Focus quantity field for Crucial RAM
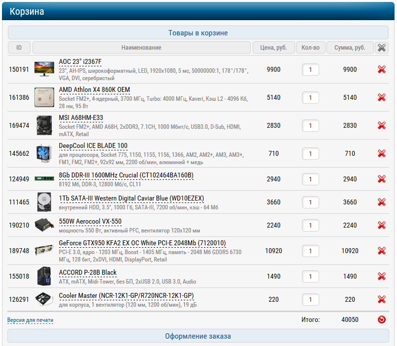Image resolution: width=397 pixels, height=346 pixels. (310, 179)
